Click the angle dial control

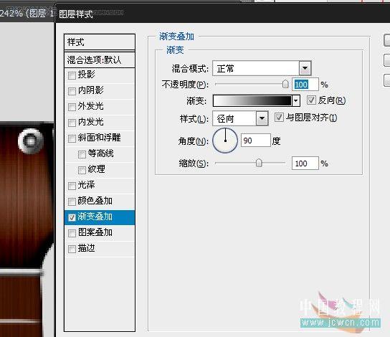[225, 141]
